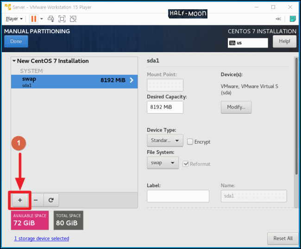The height and width of the screenshot is (249, 301).
Task: Toggle the Encrypt checkbox
Action: 190,142
